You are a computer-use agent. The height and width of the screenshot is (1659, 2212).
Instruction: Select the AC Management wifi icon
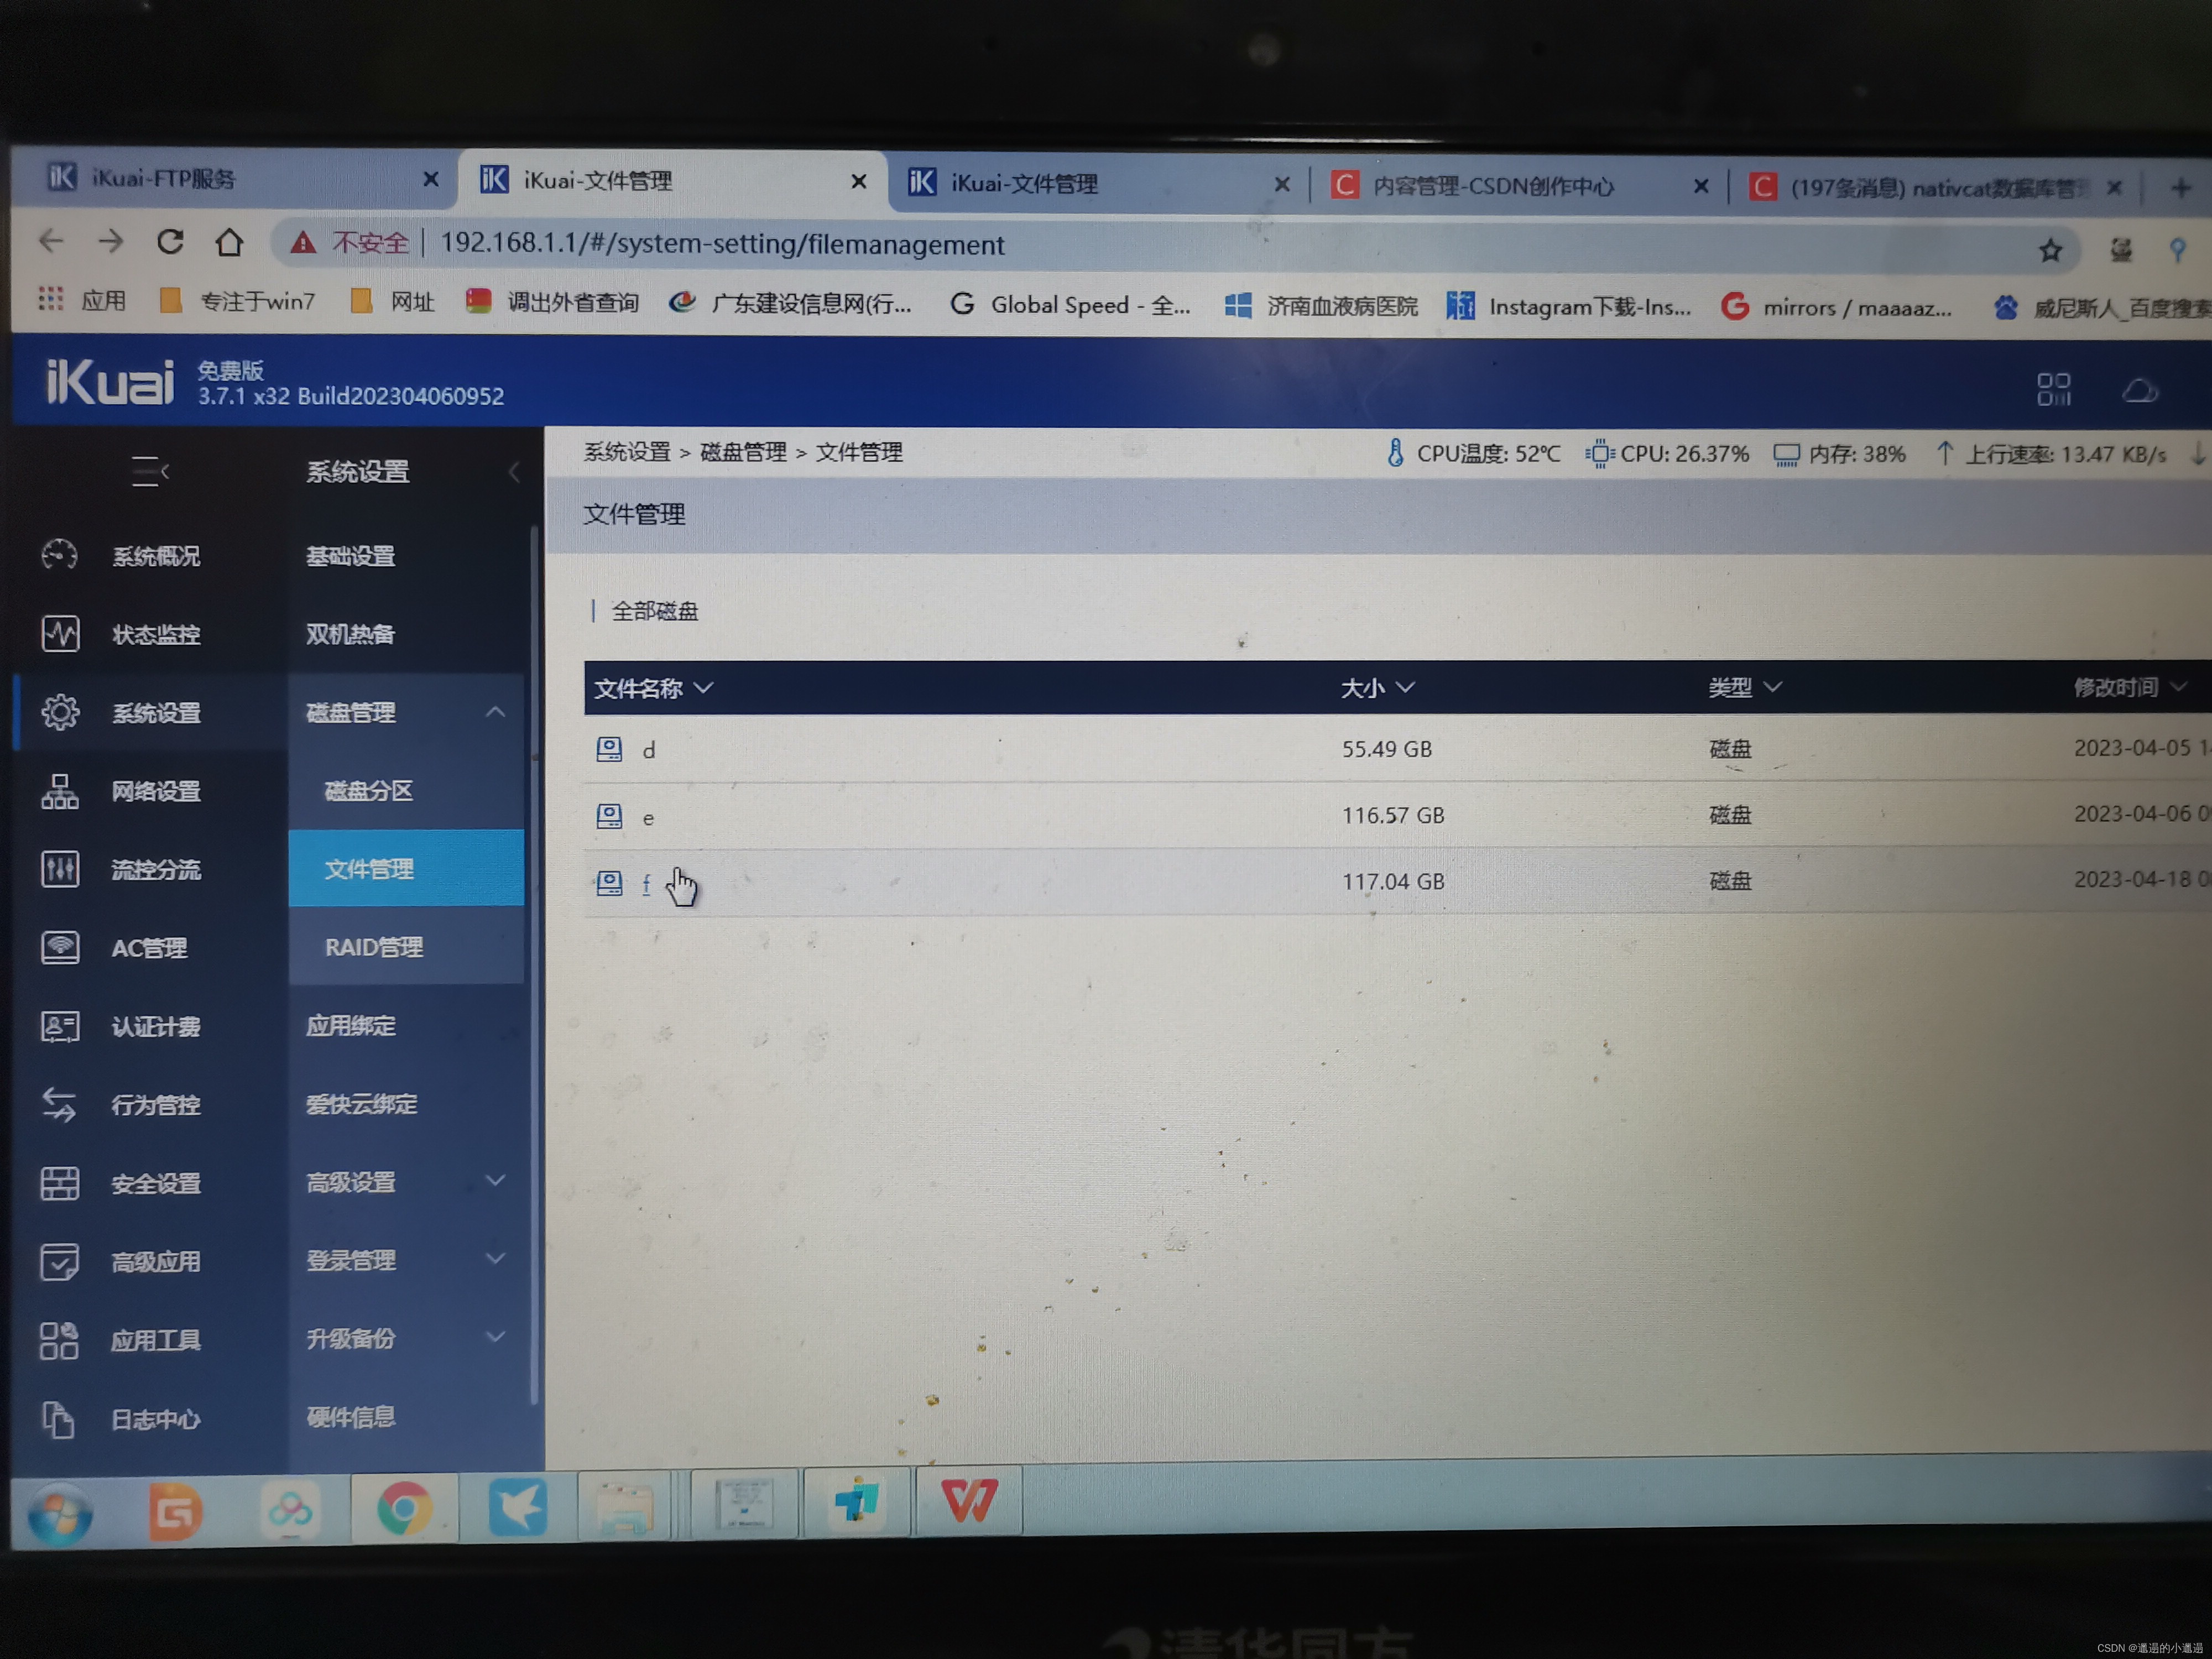[x=59, y=947]
